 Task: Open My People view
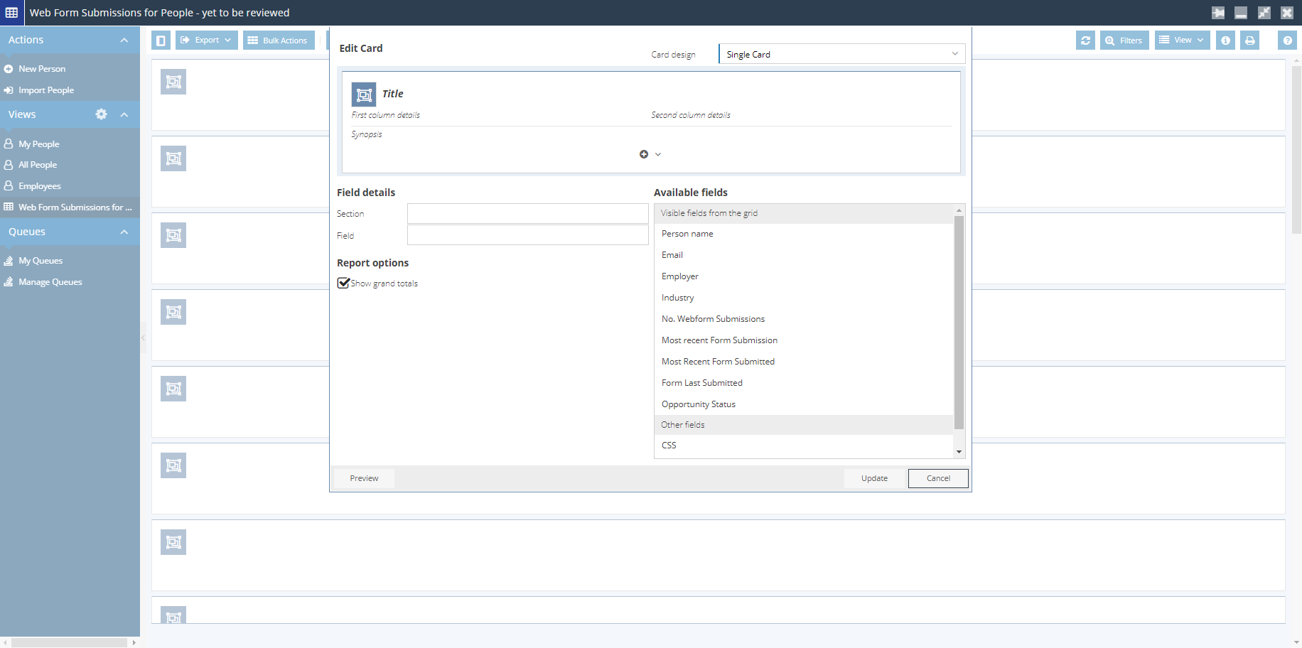point(39,144)
